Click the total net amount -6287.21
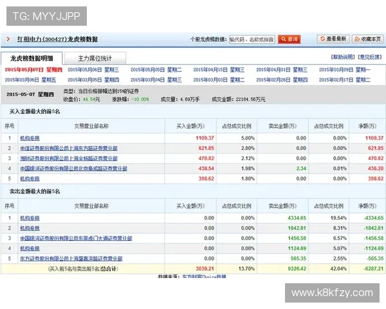Screen dimensions: 386x309 pyautogui.click(x=373, y=268)
